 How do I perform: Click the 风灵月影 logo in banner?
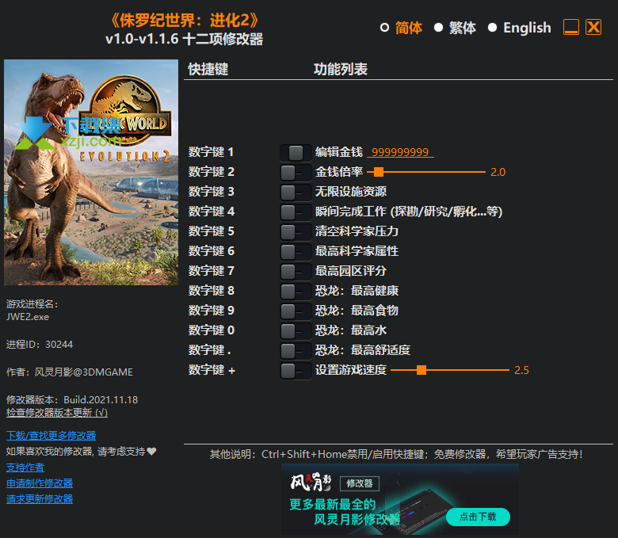coord(311,482)
